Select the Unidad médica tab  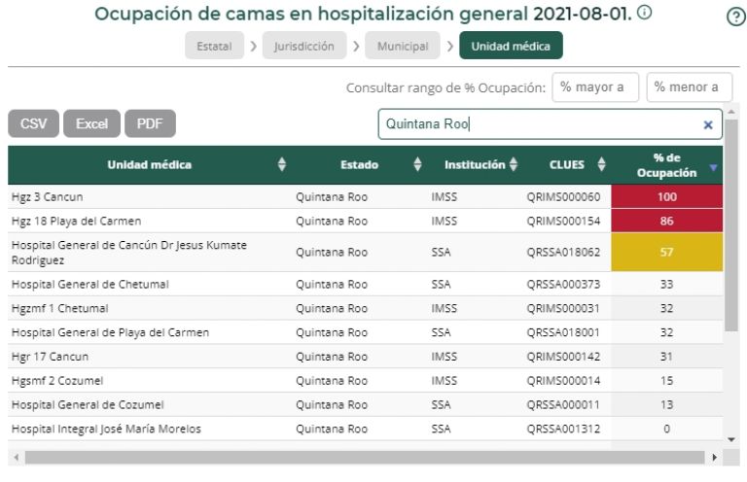coord(511,47)
